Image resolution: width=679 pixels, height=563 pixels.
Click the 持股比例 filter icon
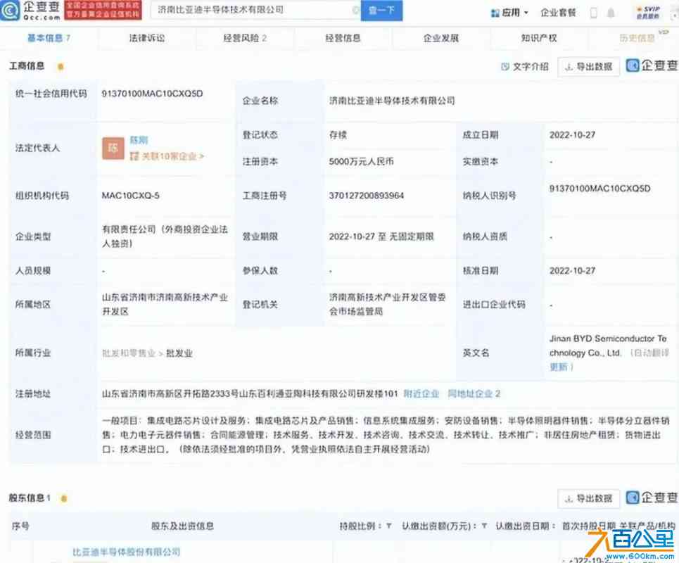(389, 526)
